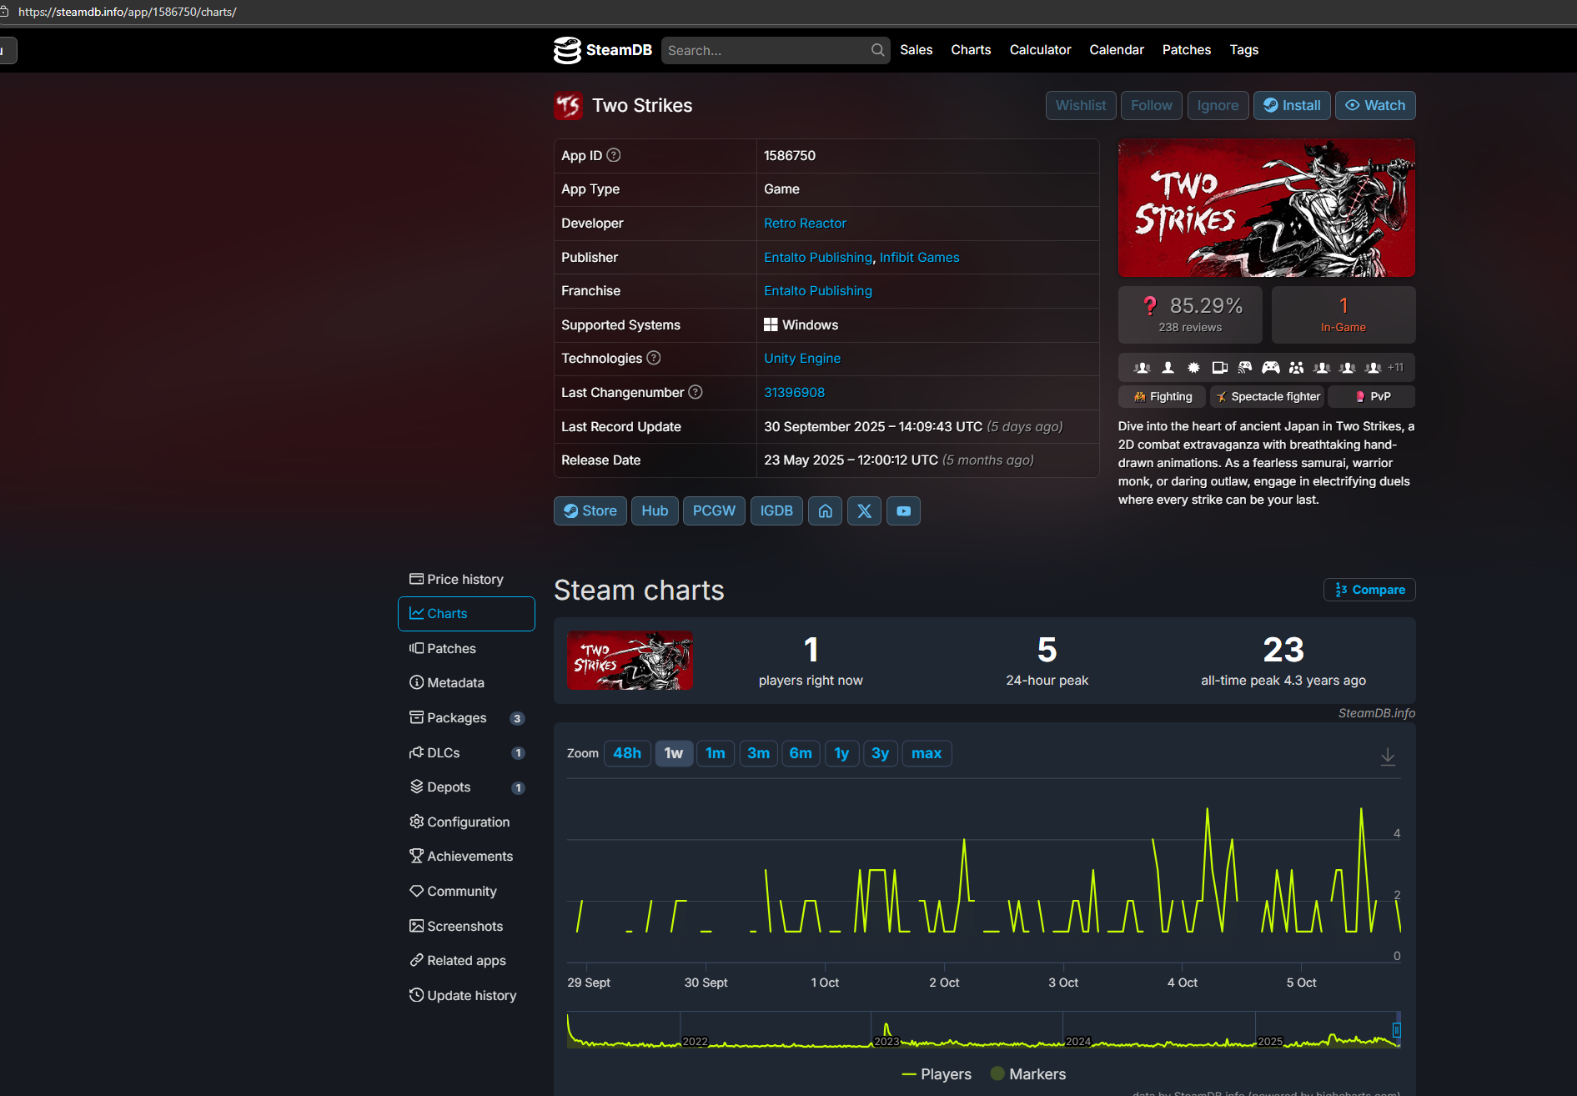Viewport: 1577px width, 1096px height.
Task: Select the 1w zoom range
Action: click(674, 753)
